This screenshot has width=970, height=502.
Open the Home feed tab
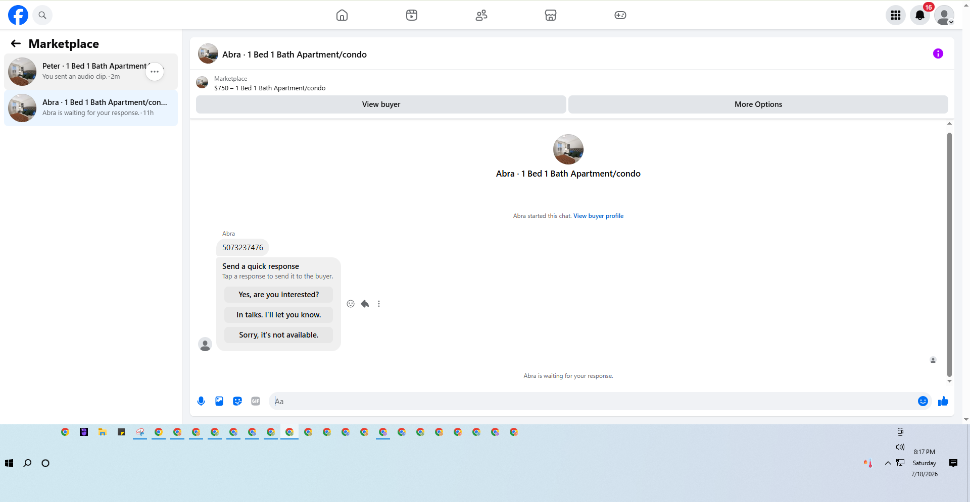click(x=342, y=15)
